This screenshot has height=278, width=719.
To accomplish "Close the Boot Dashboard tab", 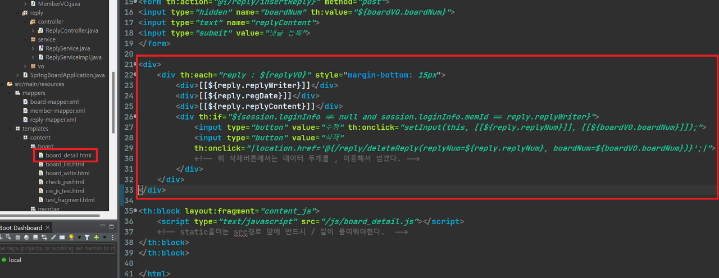I will tap(48, 227).
